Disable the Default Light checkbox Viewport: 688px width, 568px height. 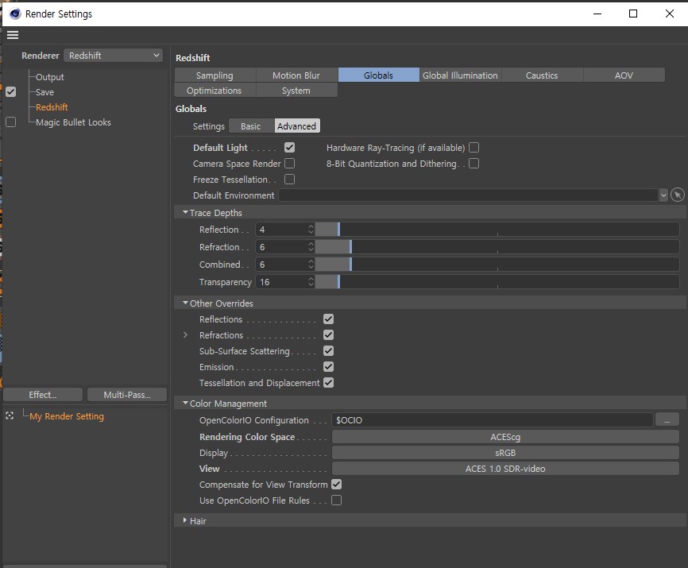tap(289, 148)
